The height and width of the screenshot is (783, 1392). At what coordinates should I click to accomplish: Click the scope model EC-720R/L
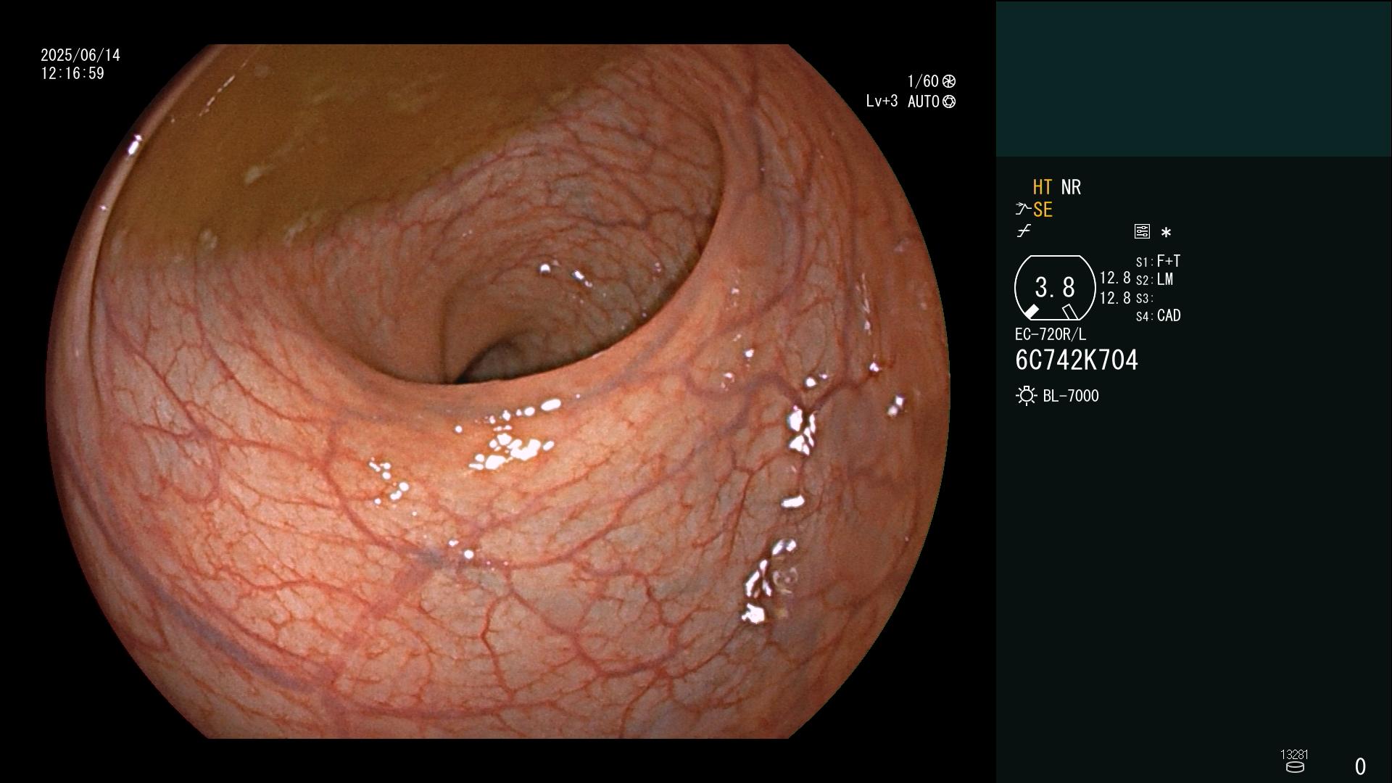point(1051,334)
